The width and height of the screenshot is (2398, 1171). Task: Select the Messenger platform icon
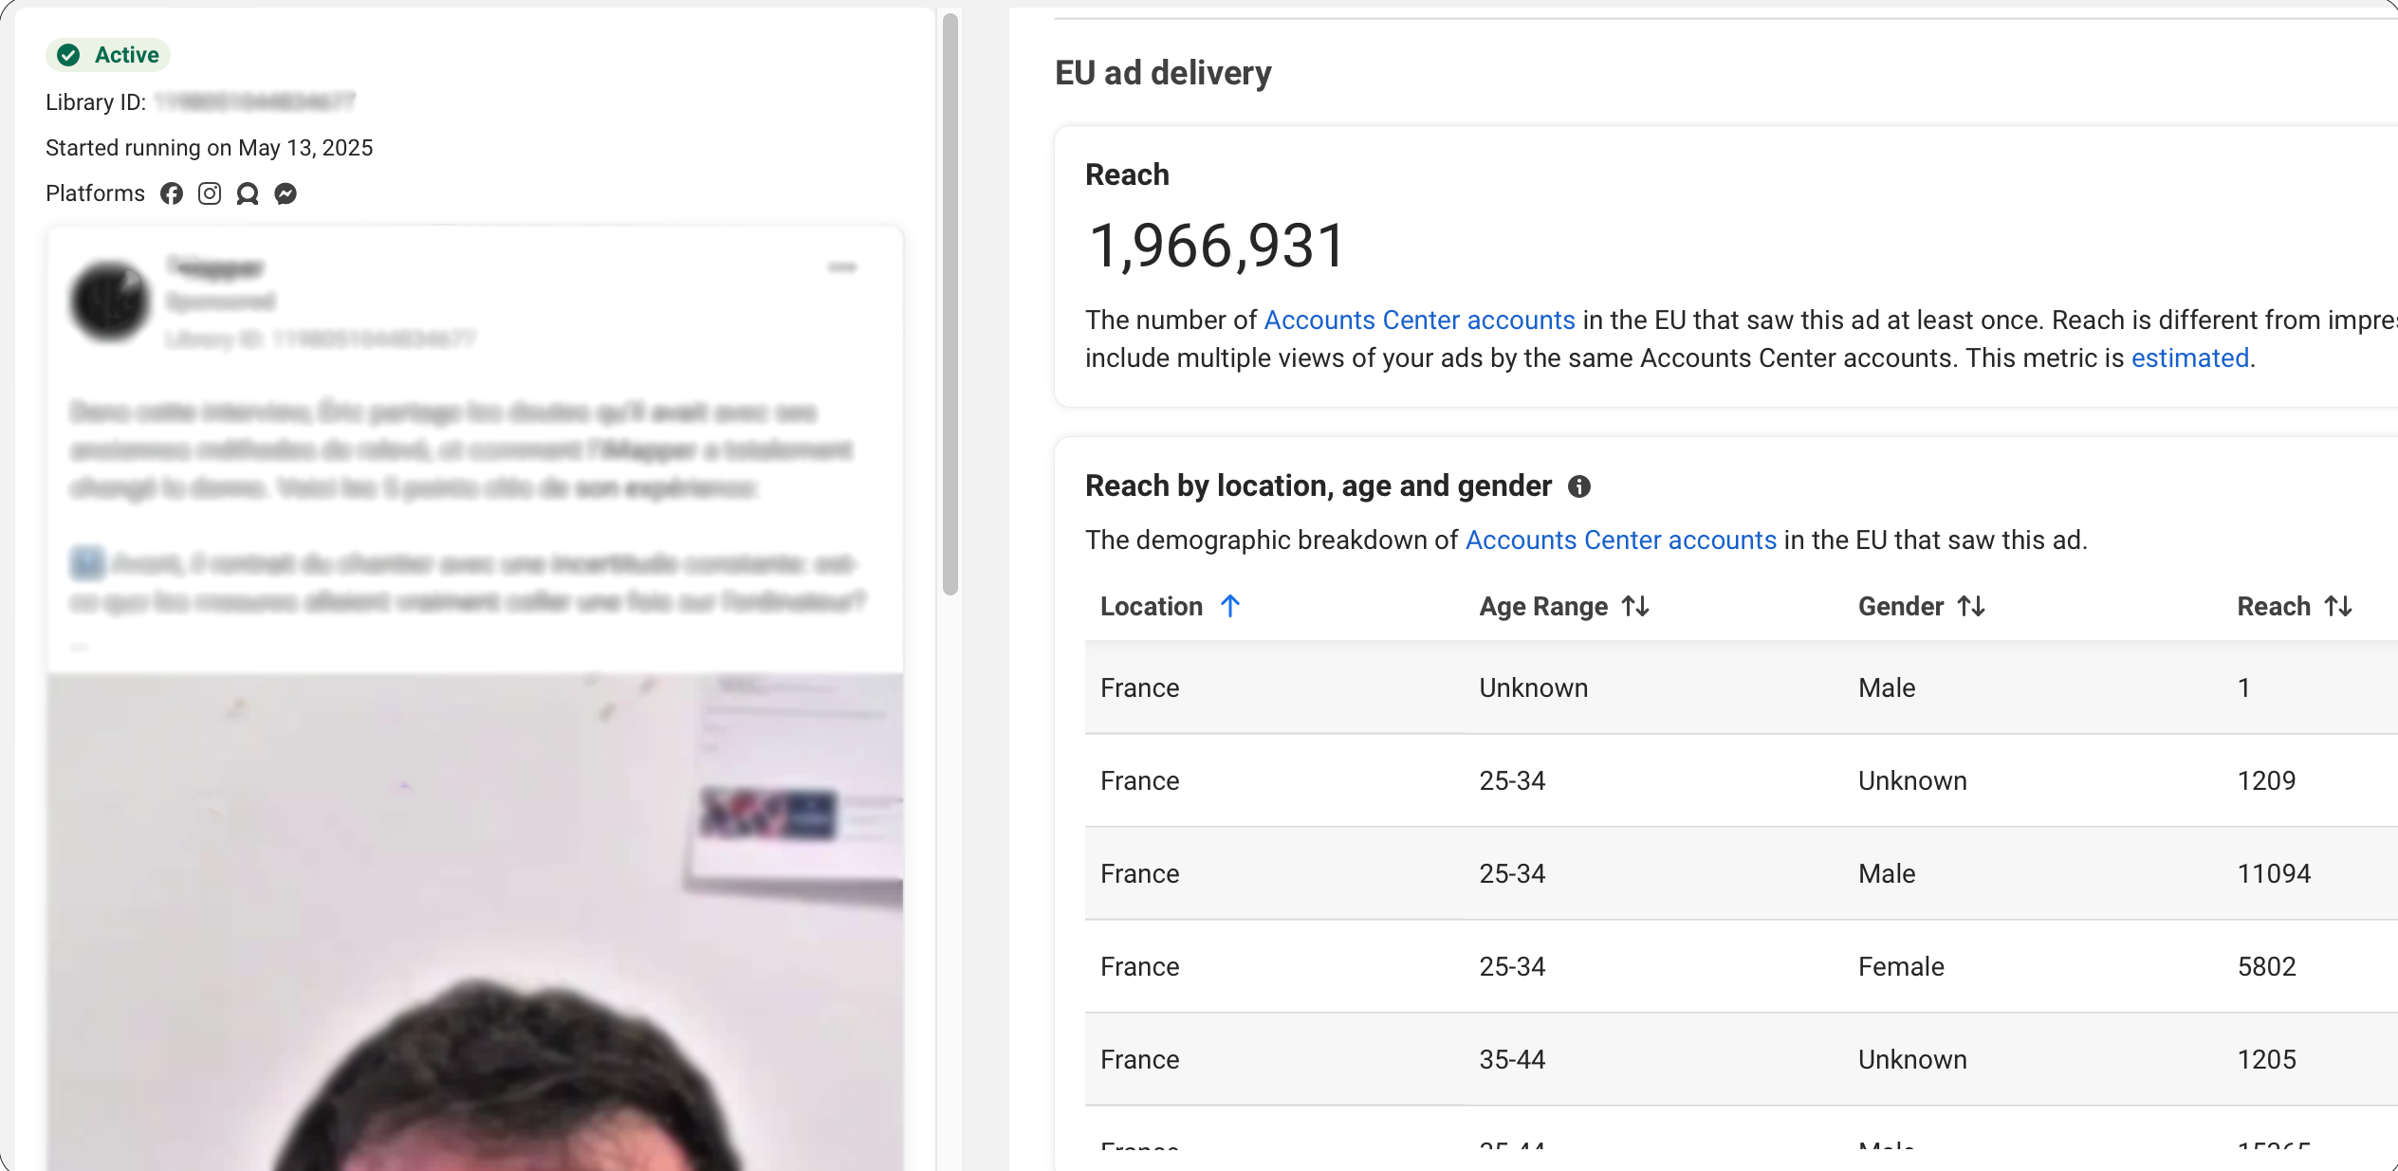[x=286, y=193]
